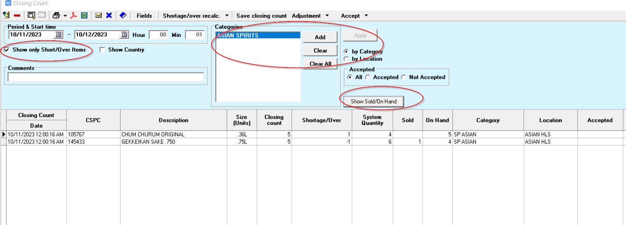This screenshot has height=225, width=626.
Task: Select ASIAN SPIRITS in Categories list
Action: [258, 35]
